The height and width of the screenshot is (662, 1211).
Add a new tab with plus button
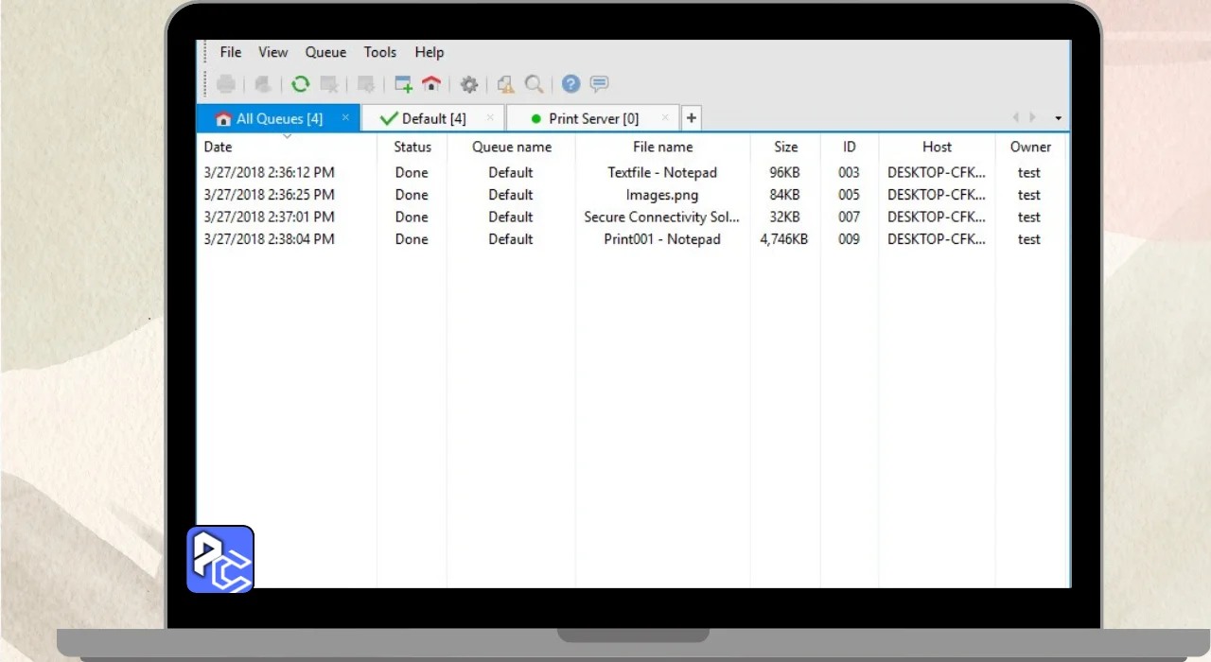(x=692, y=118)
